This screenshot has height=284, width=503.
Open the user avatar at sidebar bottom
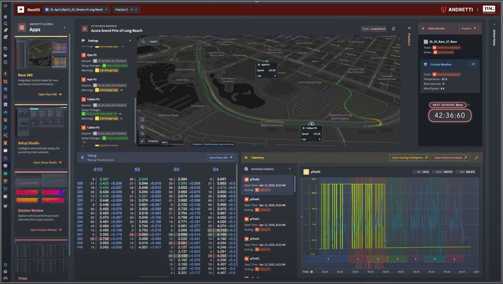point(5,278)
